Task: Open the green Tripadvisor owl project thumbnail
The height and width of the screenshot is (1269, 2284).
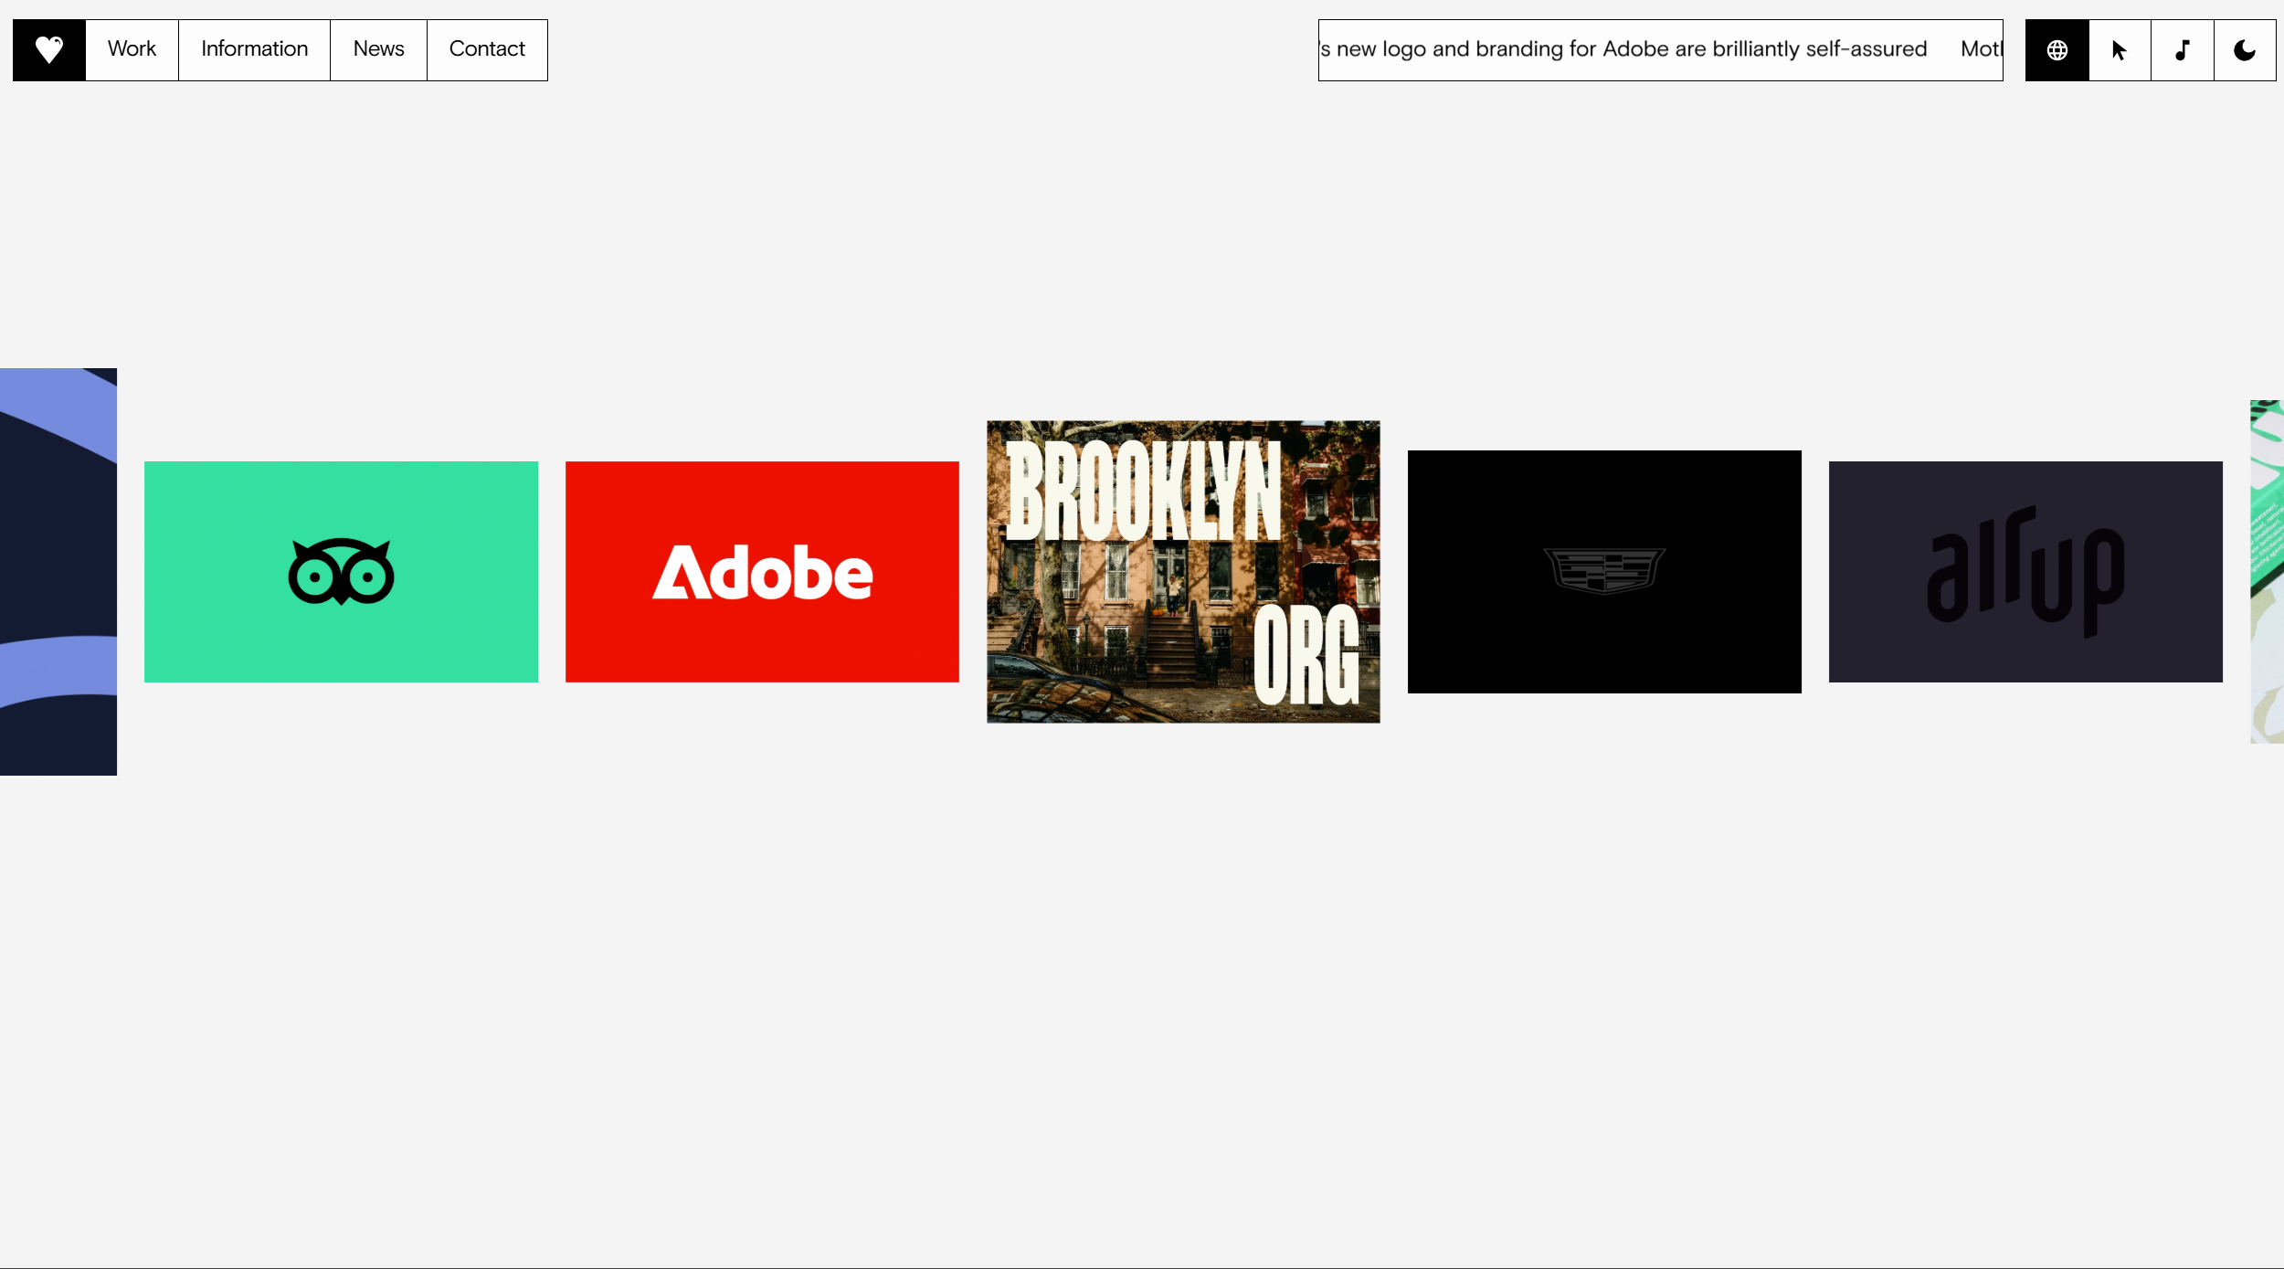Action: [x=341, y=572]
